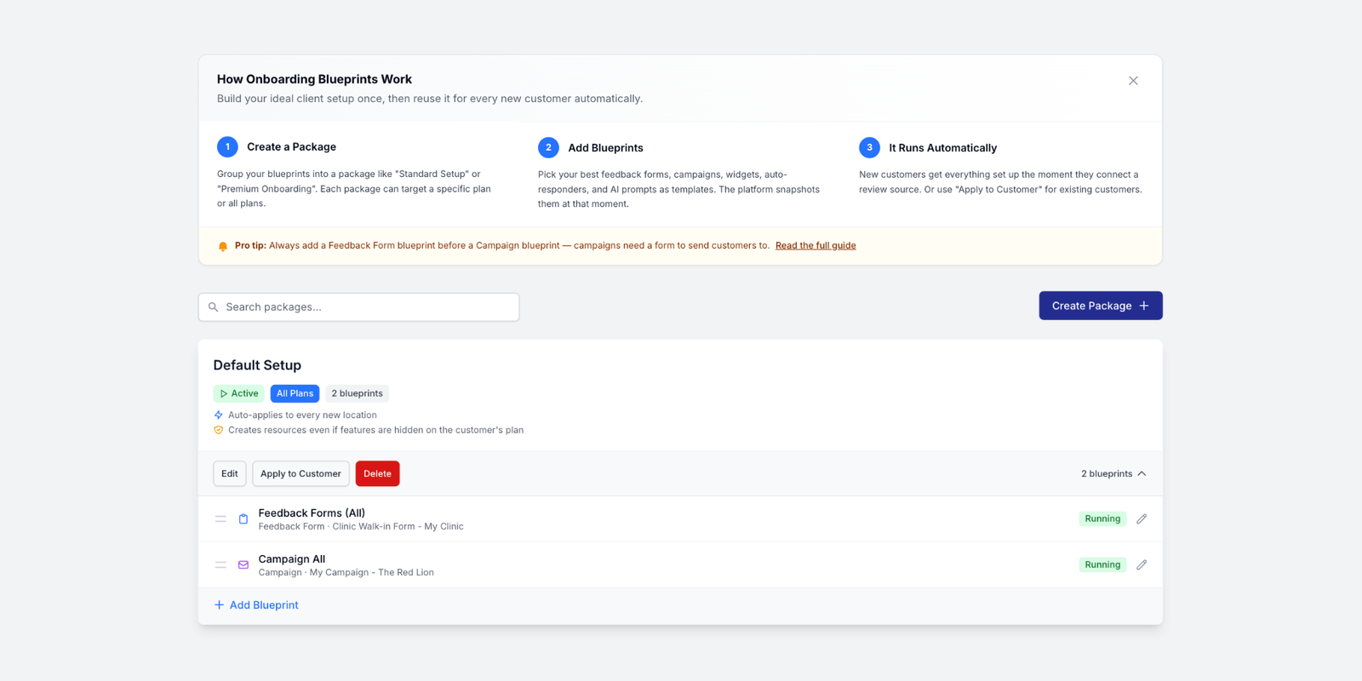Click the step 2 circle icon
Screen dimensions: 1362x681
pos(548,147)
